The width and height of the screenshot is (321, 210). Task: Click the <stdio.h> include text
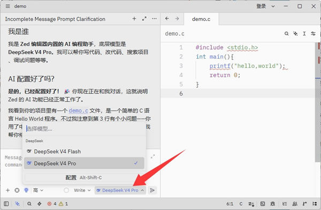[242, 48]
